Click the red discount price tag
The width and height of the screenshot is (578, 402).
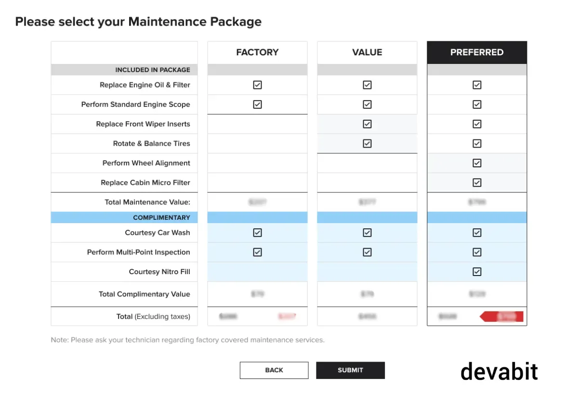(502, 316)
